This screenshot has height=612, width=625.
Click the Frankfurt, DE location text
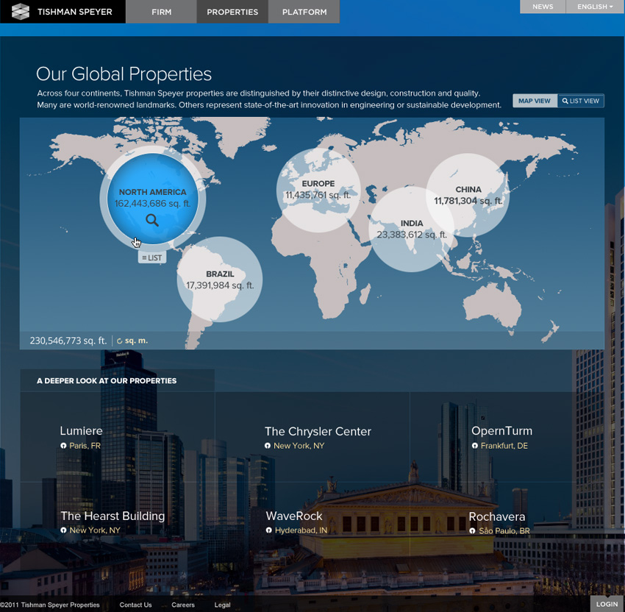[504, 446]
